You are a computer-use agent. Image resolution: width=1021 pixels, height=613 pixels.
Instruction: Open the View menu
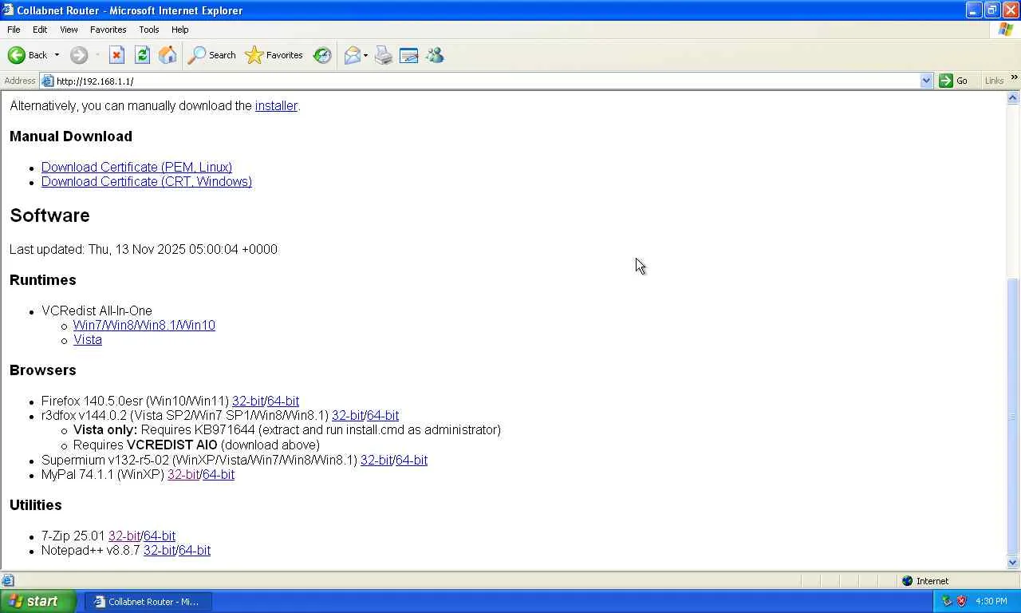[x=69, y=30]
